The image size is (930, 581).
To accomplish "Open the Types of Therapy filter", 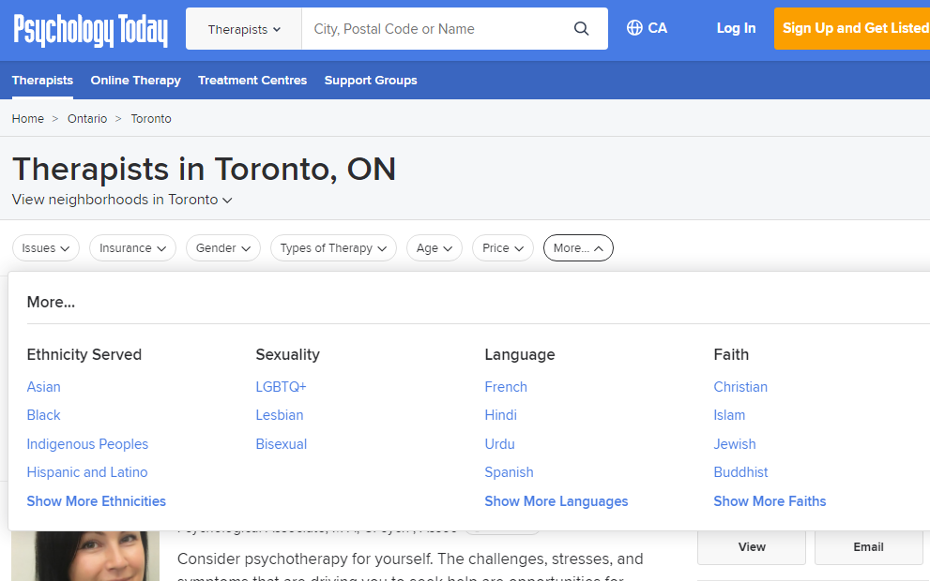I will coord(333,248).
